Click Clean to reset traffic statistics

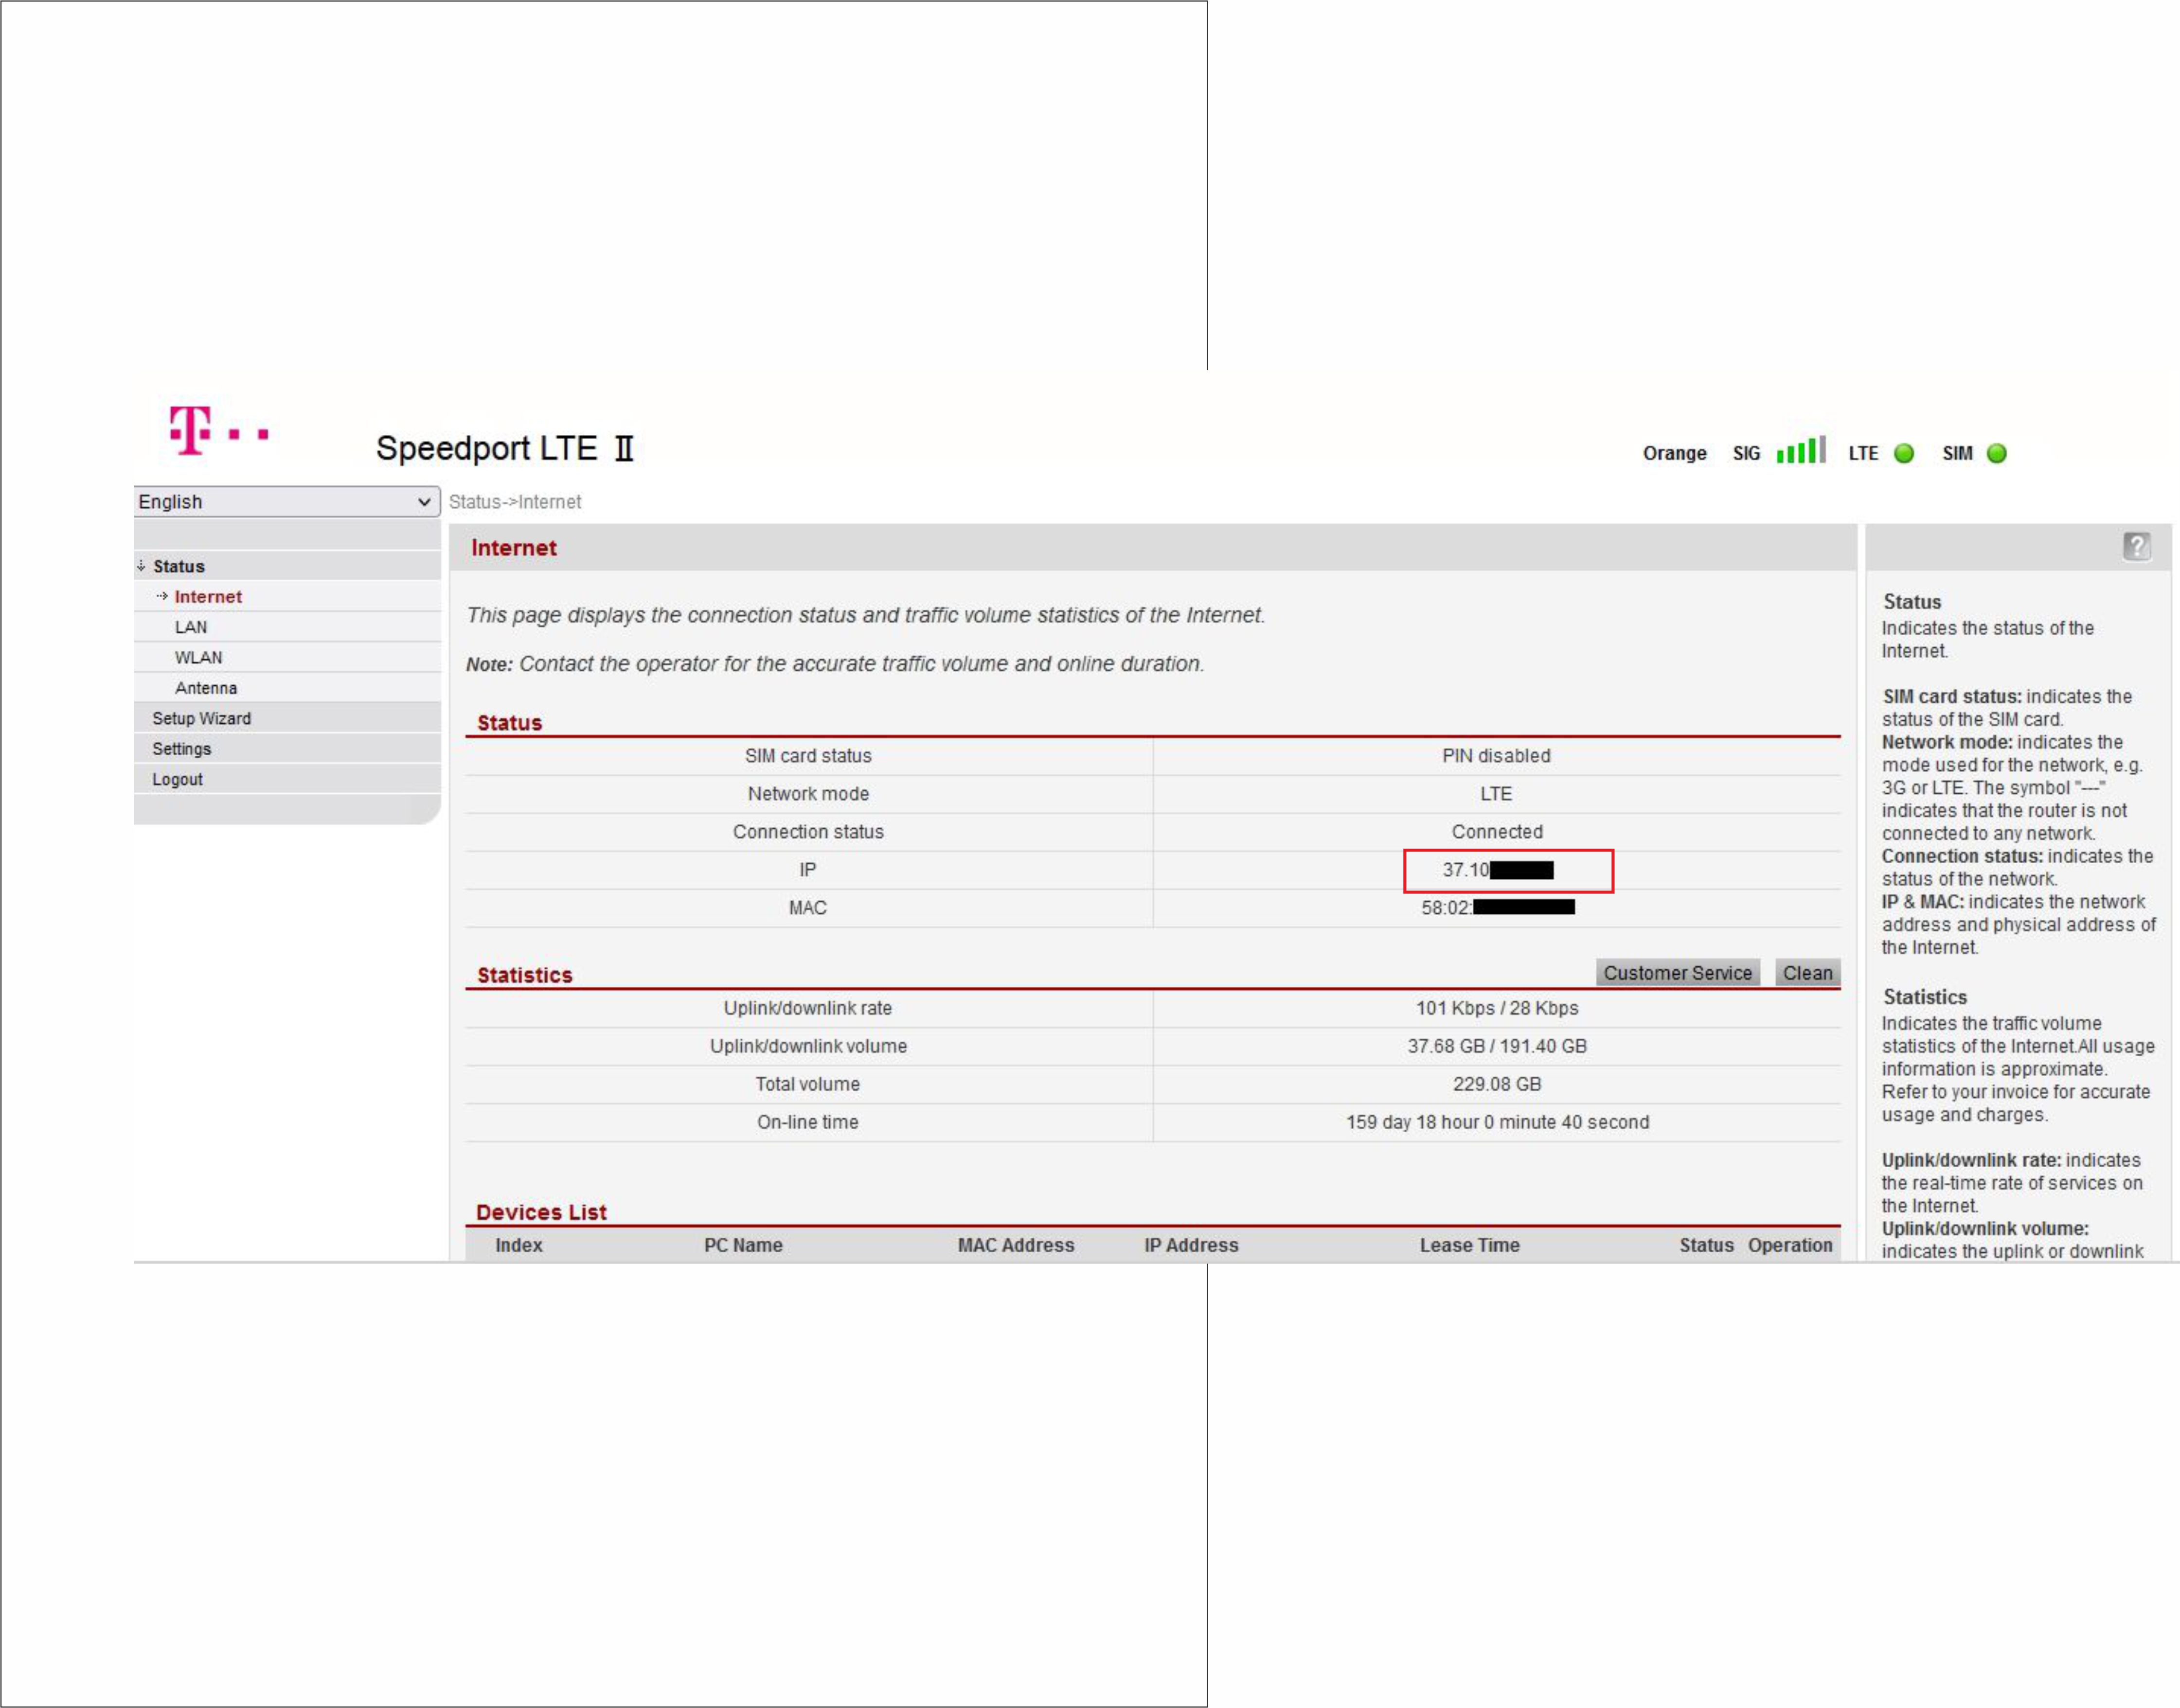click(1808, 971)
